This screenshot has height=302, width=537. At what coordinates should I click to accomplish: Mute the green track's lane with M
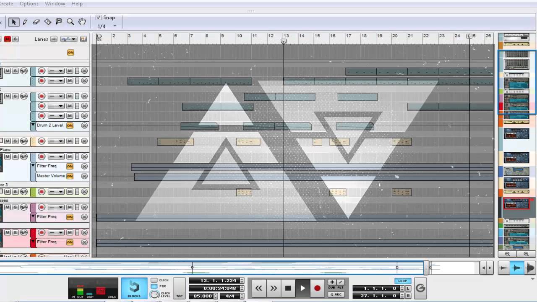[70, 192]
